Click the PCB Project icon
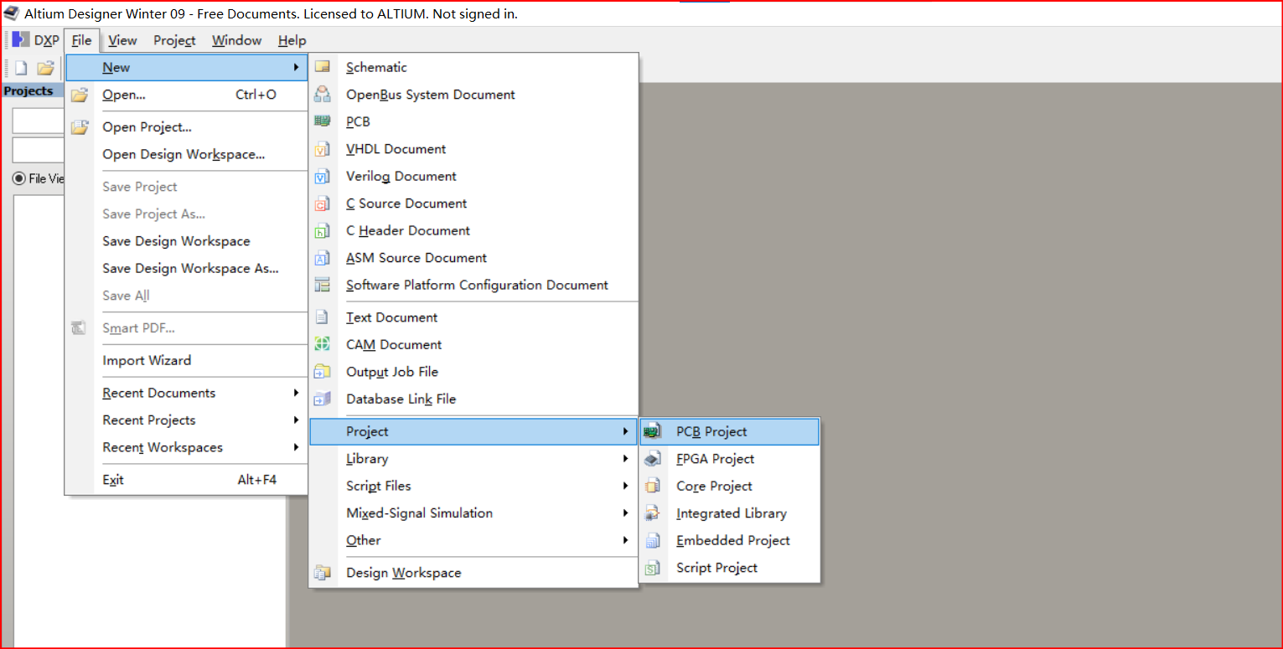Image resolution: width=1283 pixels, height=649 pixels. 653,431
